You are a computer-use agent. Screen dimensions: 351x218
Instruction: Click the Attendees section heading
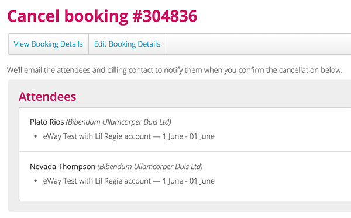tap(47, 97)
